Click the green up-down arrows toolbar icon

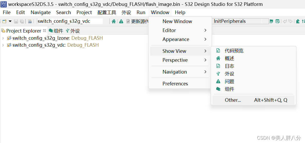click(x=303, y=21)
